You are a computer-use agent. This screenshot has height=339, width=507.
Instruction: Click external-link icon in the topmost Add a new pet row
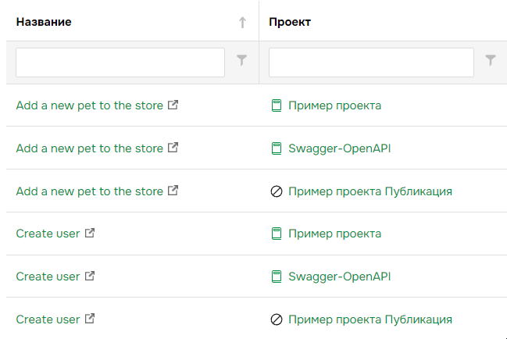pos(173,105)
